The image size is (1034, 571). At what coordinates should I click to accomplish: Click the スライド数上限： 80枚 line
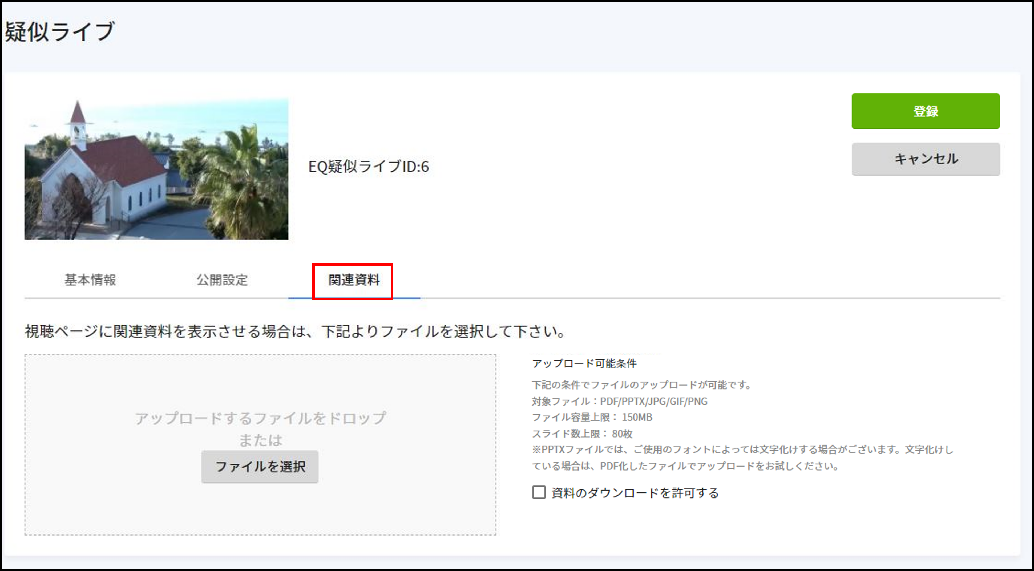(582, 433)
